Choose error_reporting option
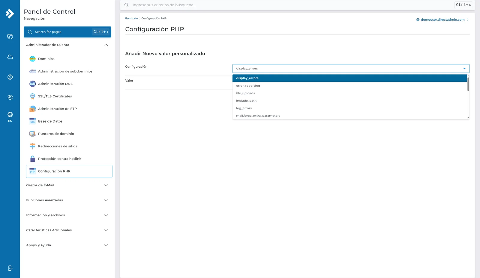 pos(349,86)
